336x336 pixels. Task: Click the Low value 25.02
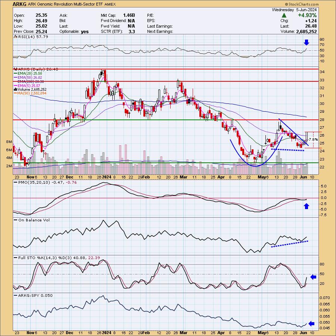[41, 26]
